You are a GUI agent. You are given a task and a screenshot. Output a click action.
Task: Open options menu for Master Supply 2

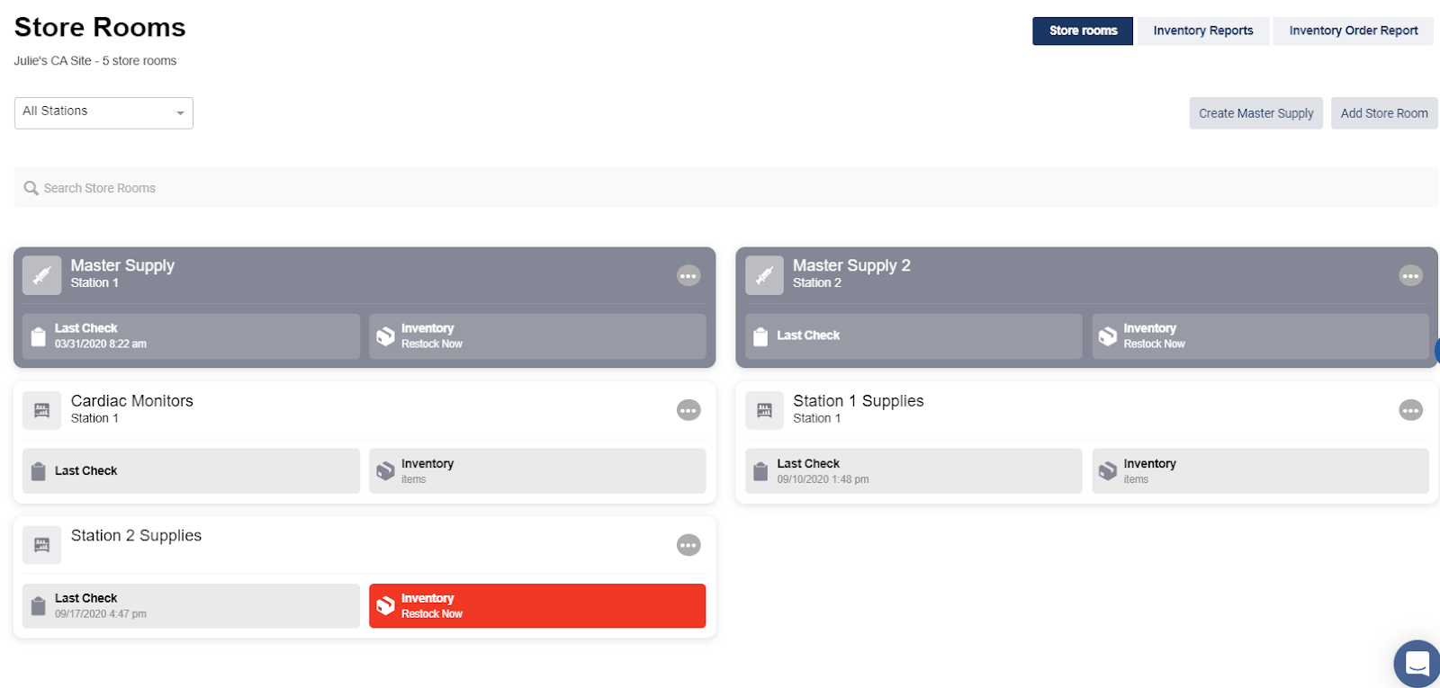click(x=1410, y=275)
